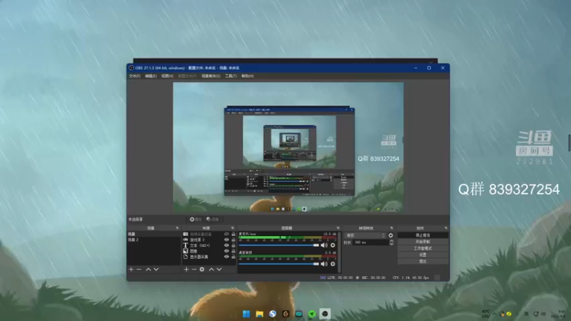
Task: Click the 开始录制 start recording button
Action: (x=423, y=242)
